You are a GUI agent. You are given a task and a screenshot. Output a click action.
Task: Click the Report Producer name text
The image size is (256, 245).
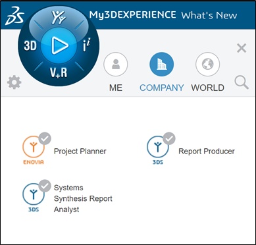point(207,151)
